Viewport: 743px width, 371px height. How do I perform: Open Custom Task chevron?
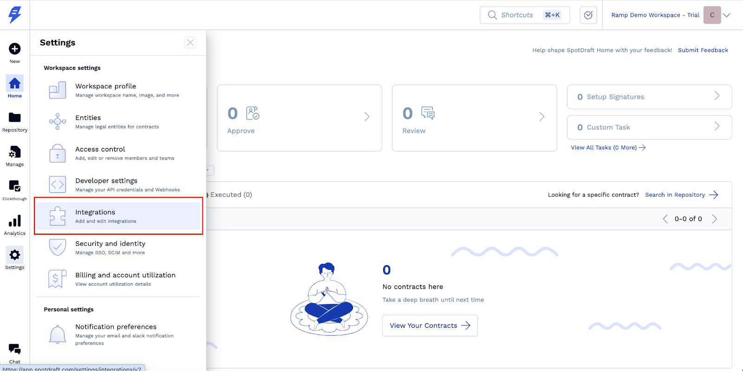pyautogui.click(x=717, y=126)
